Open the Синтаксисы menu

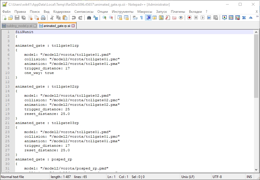[84, 12]
